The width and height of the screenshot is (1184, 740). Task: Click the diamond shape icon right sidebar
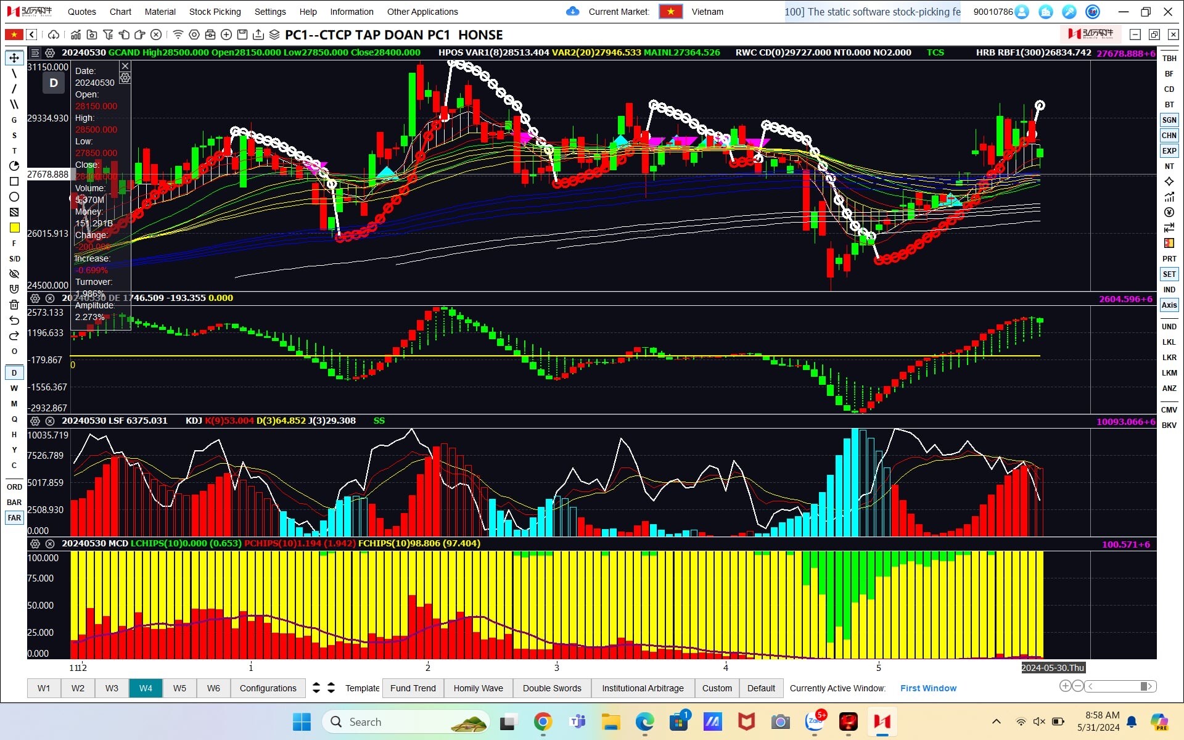pos(1169,181)
